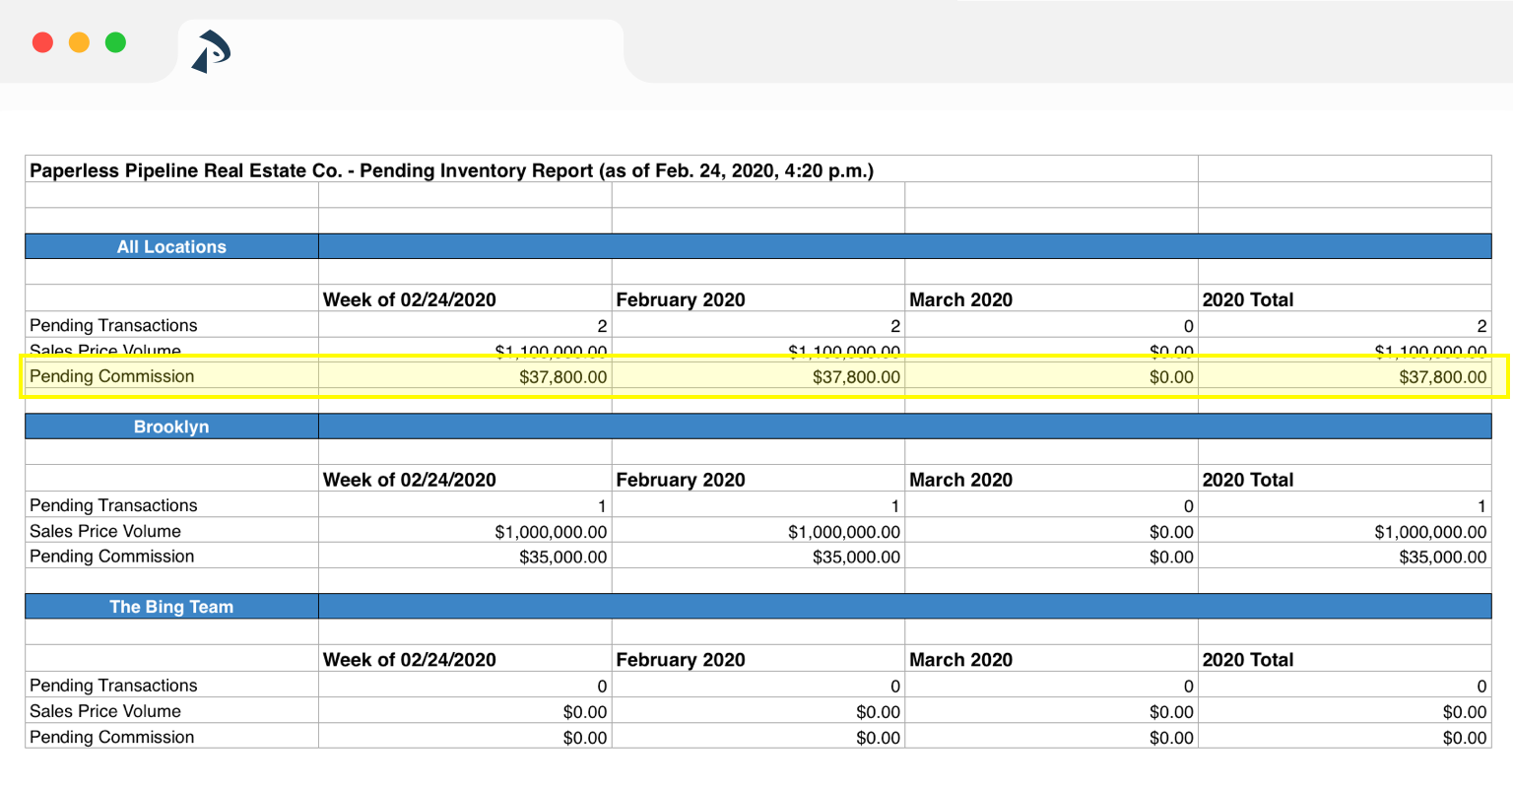
Task: Select the Sales Price Volume label under All Locations
Action: click(x=104, y=351)
